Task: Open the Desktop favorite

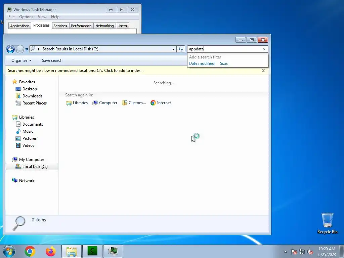Action: 26,89
